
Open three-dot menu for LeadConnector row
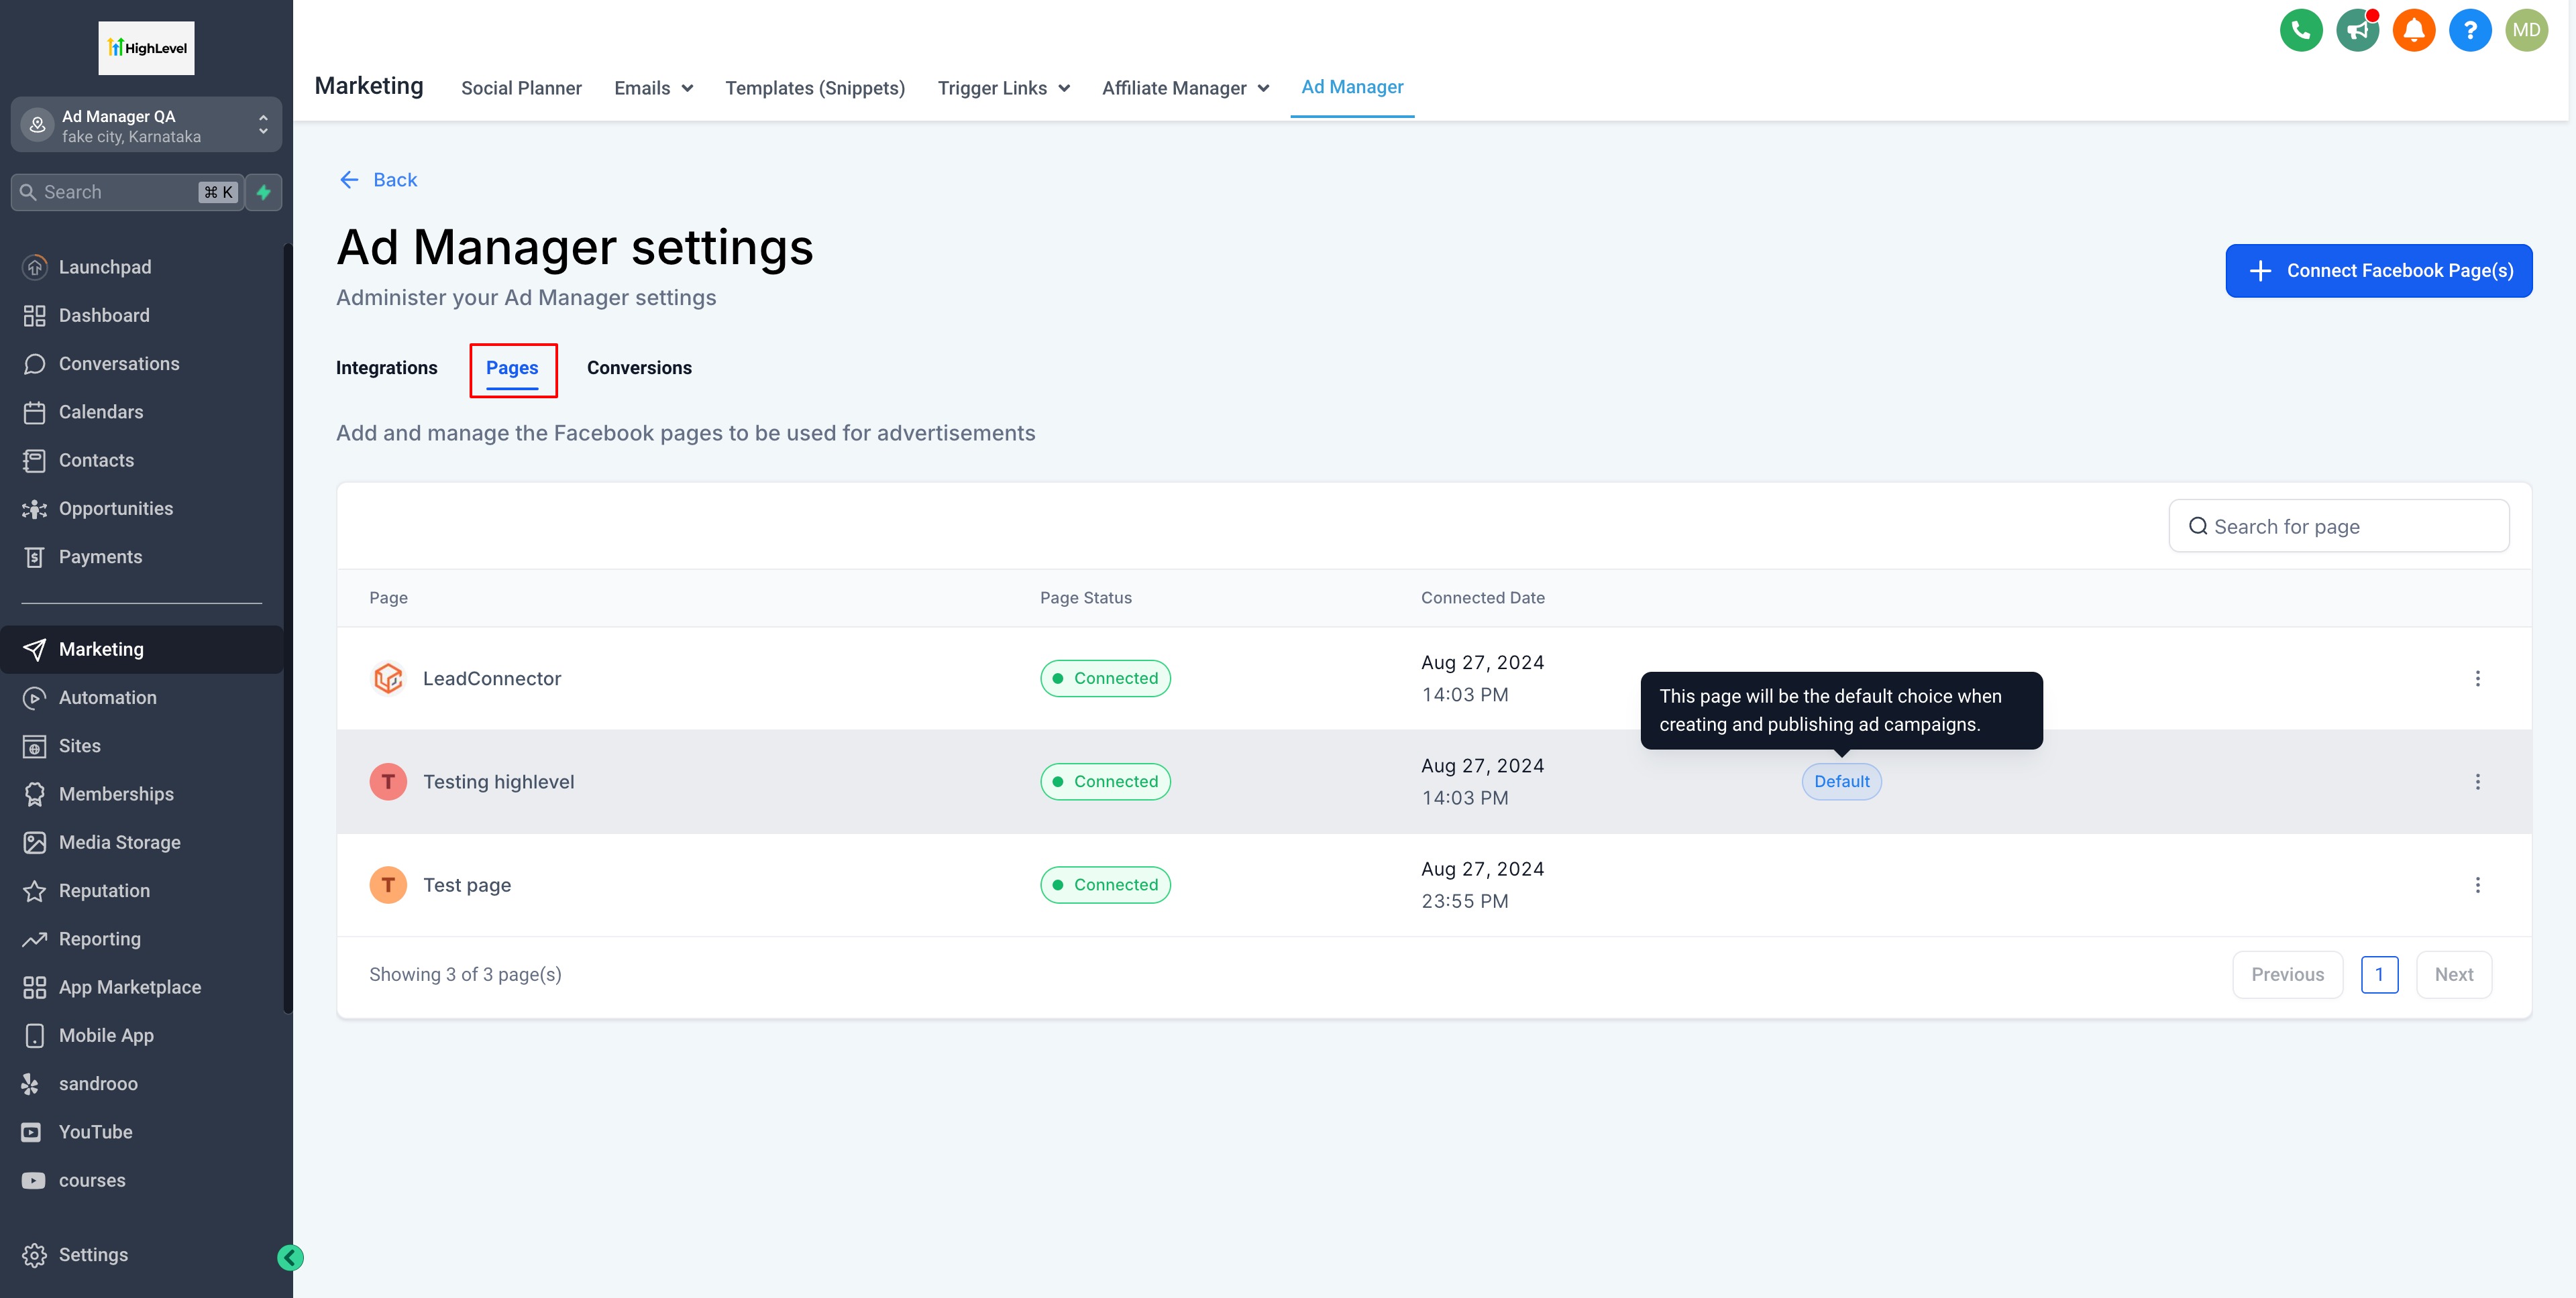point(2477,678)
